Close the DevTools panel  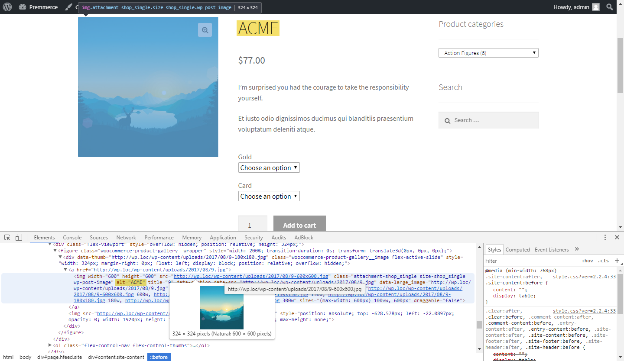pyautogui.click(x=617, y=237)
